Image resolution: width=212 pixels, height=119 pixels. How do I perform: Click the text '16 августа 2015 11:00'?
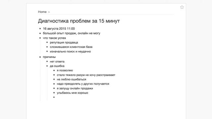pos(59,29)
